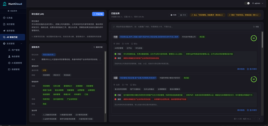Click the 开始匹配 button

click(x=98, y=14)
